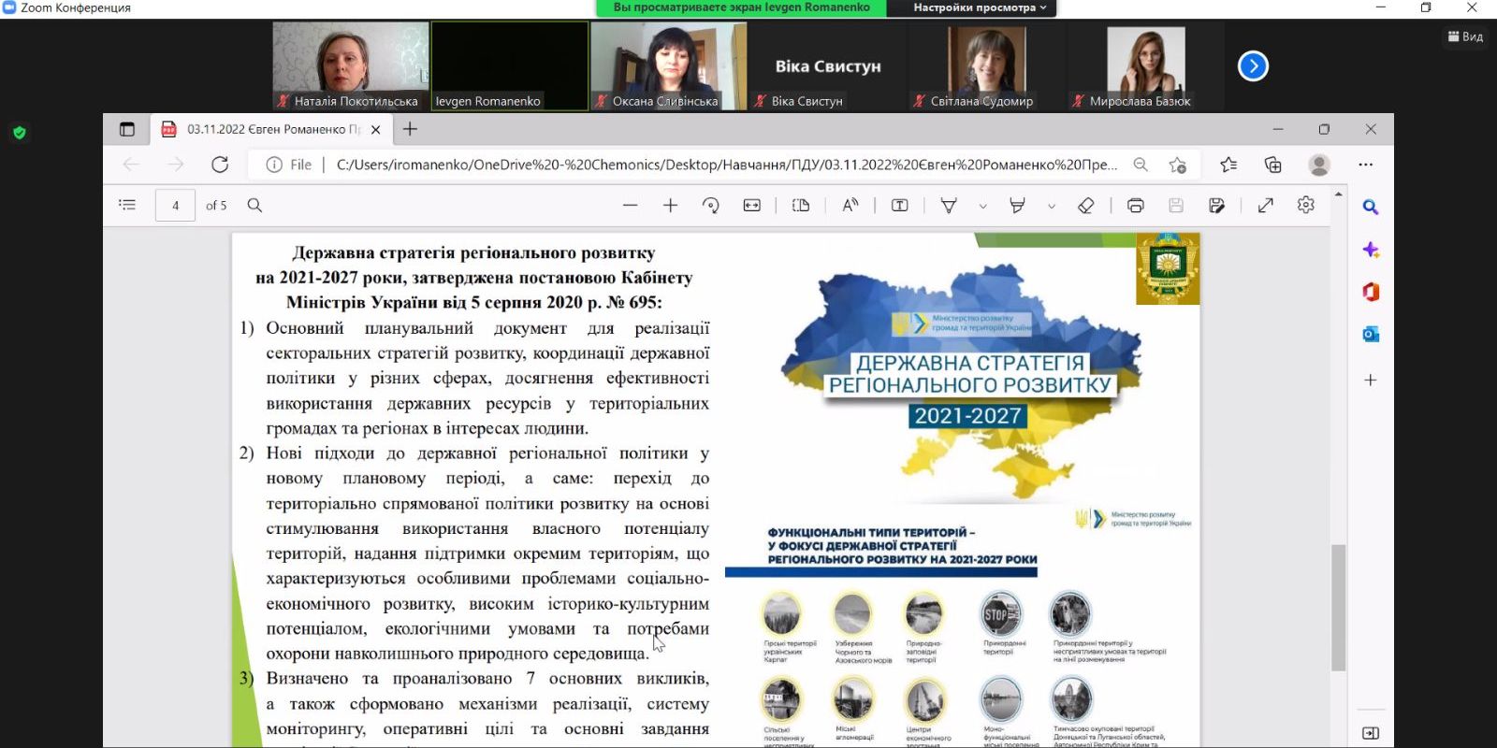1497x748 pixels.
Task: Open the Настройки просмотра dropdown
Action: (x=979, y=7)
